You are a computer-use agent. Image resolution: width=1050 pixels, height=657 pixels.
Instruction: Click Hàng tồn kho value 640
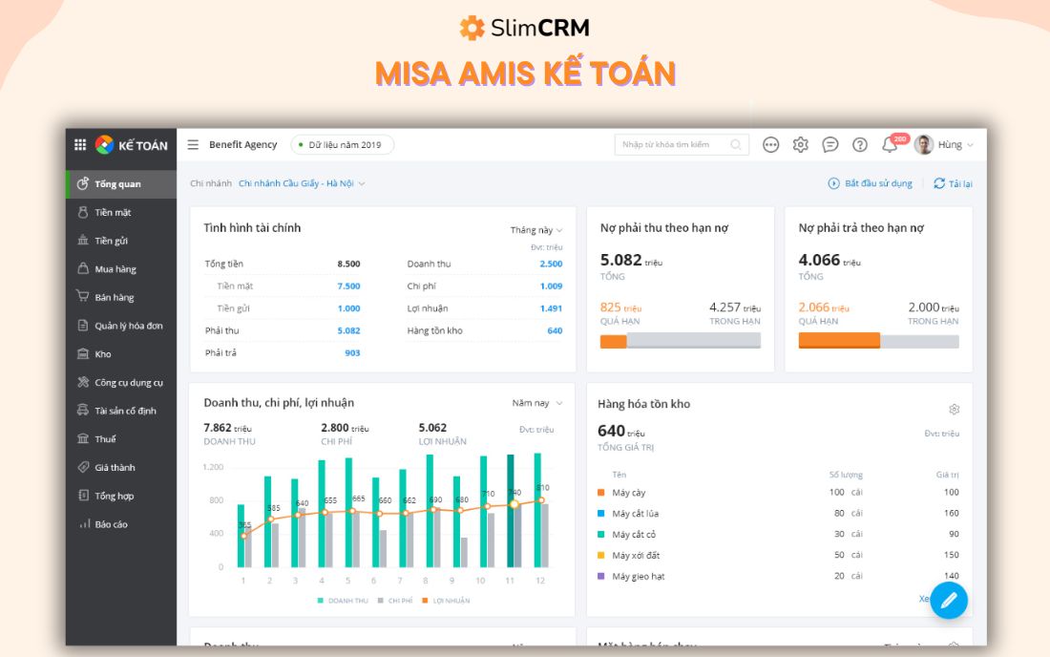555,330
